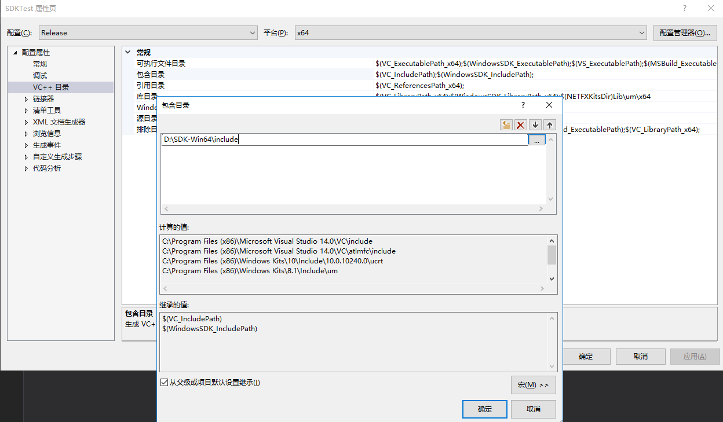Select VC++ 目录 in the tree
Screen dimensions: 723x422
(x=51, y=87)
